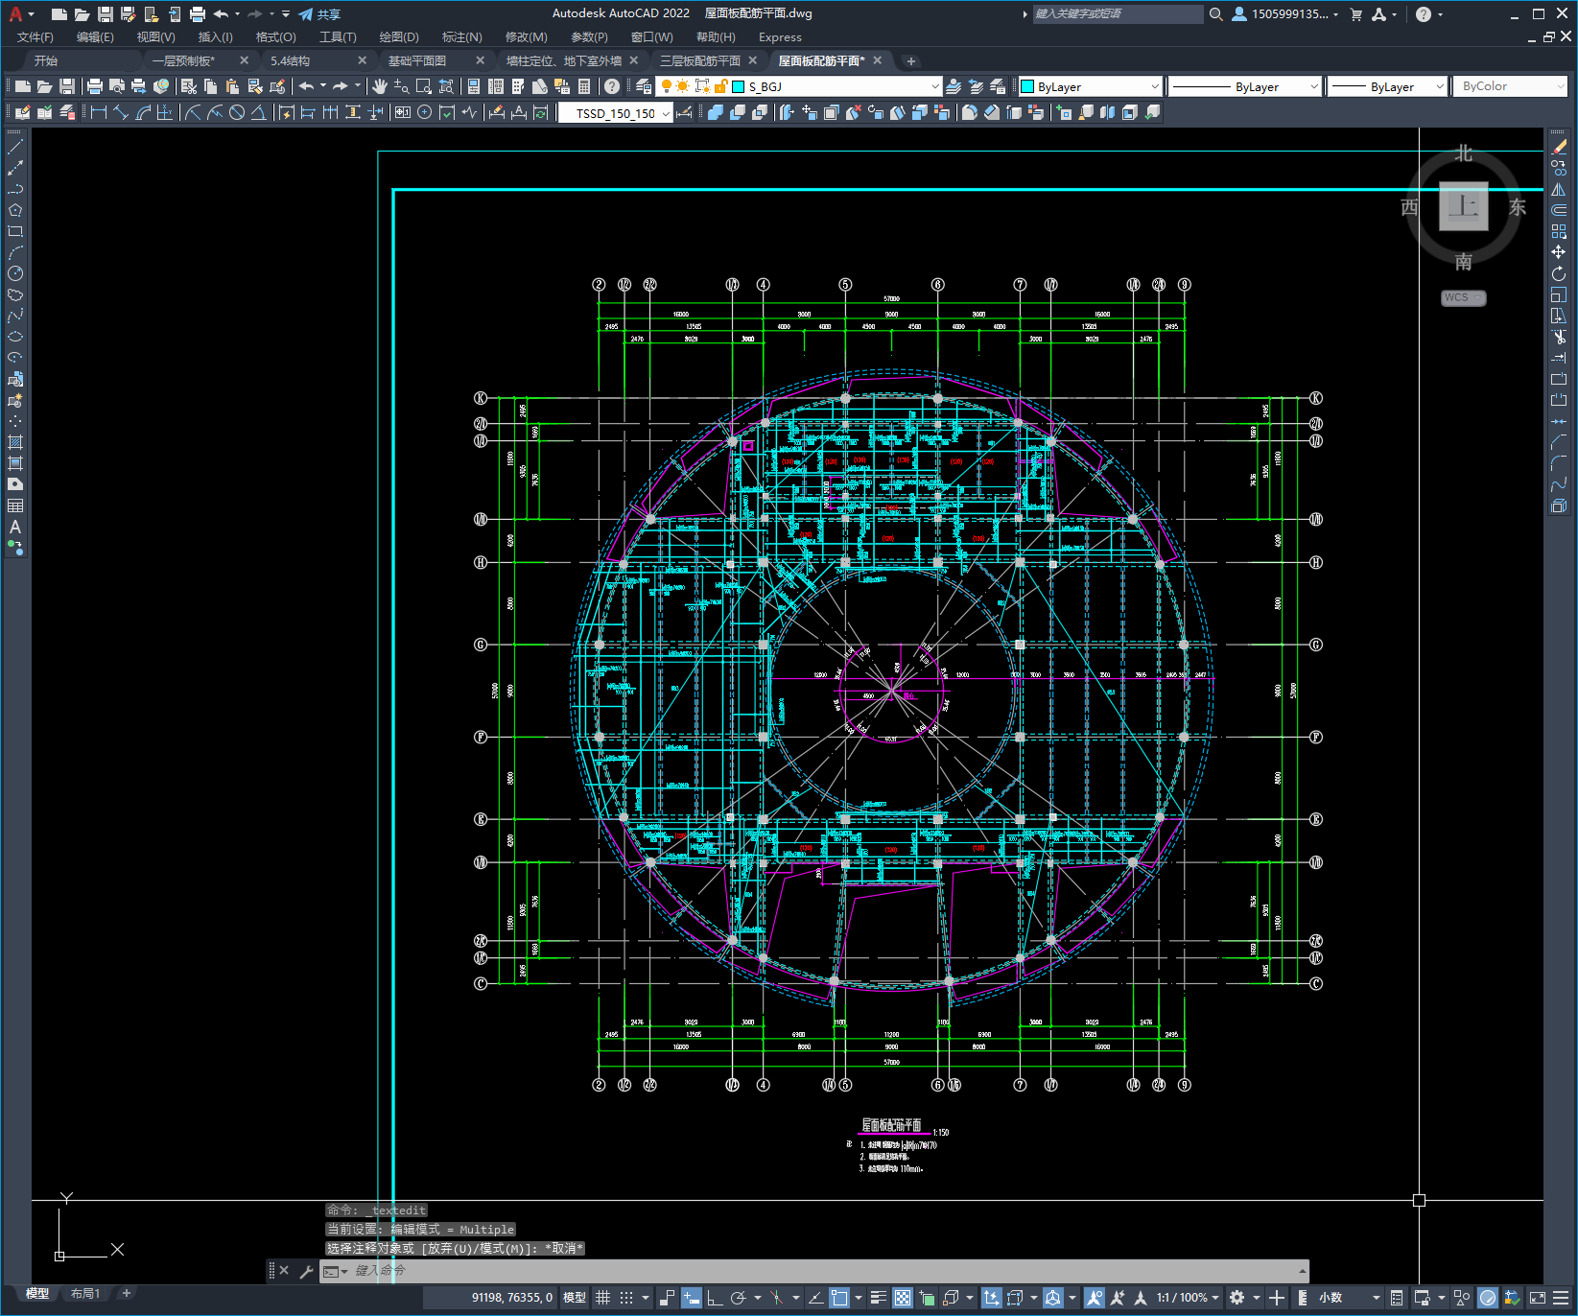Open the Help question mark icon
The width and height of the screenshot is (1578, 1316).
pyautogui.click(x=612, y=86)
